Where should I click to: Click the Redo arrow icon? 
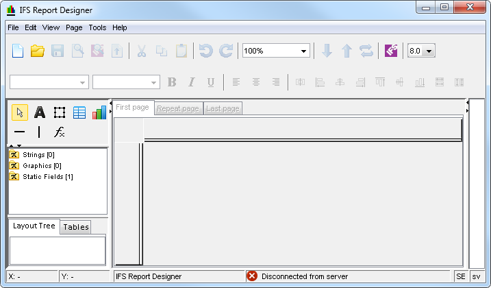226,51
